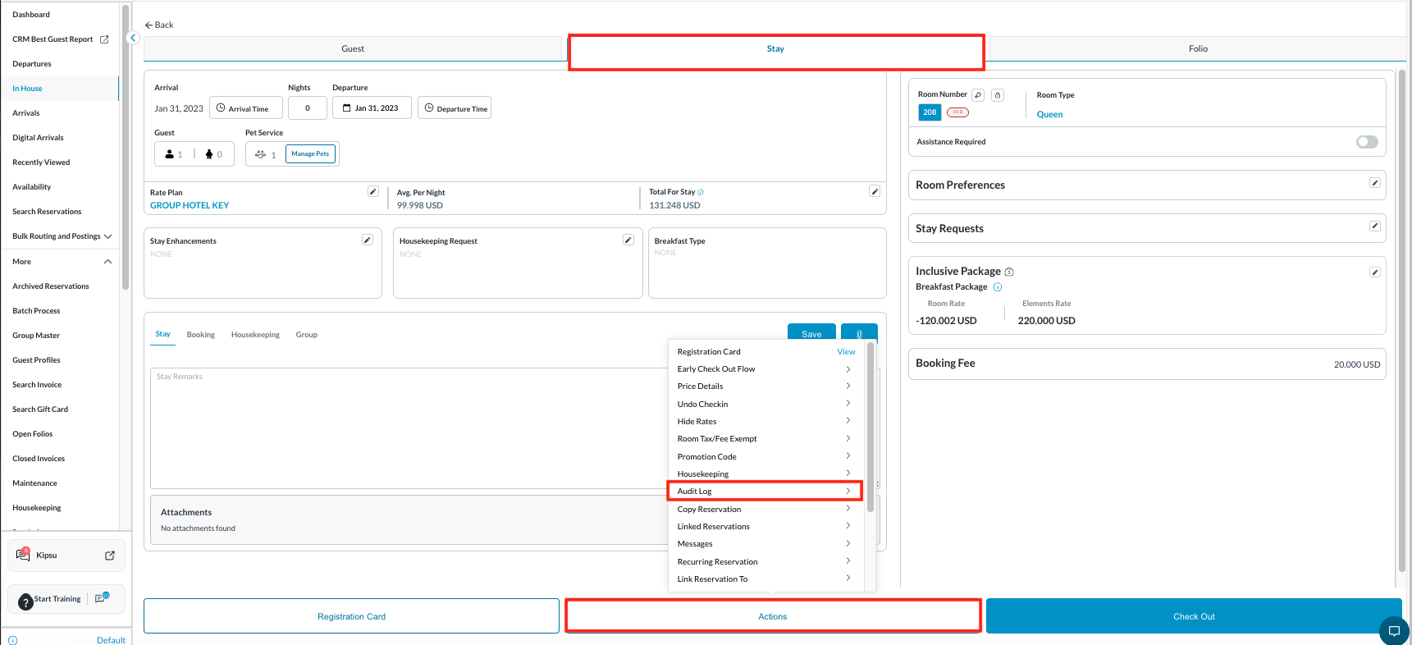The height and width of the screenshot is (645, 1412).
Task: Click the Breakfast Package info icon
Action: click(x=998, y=287)
